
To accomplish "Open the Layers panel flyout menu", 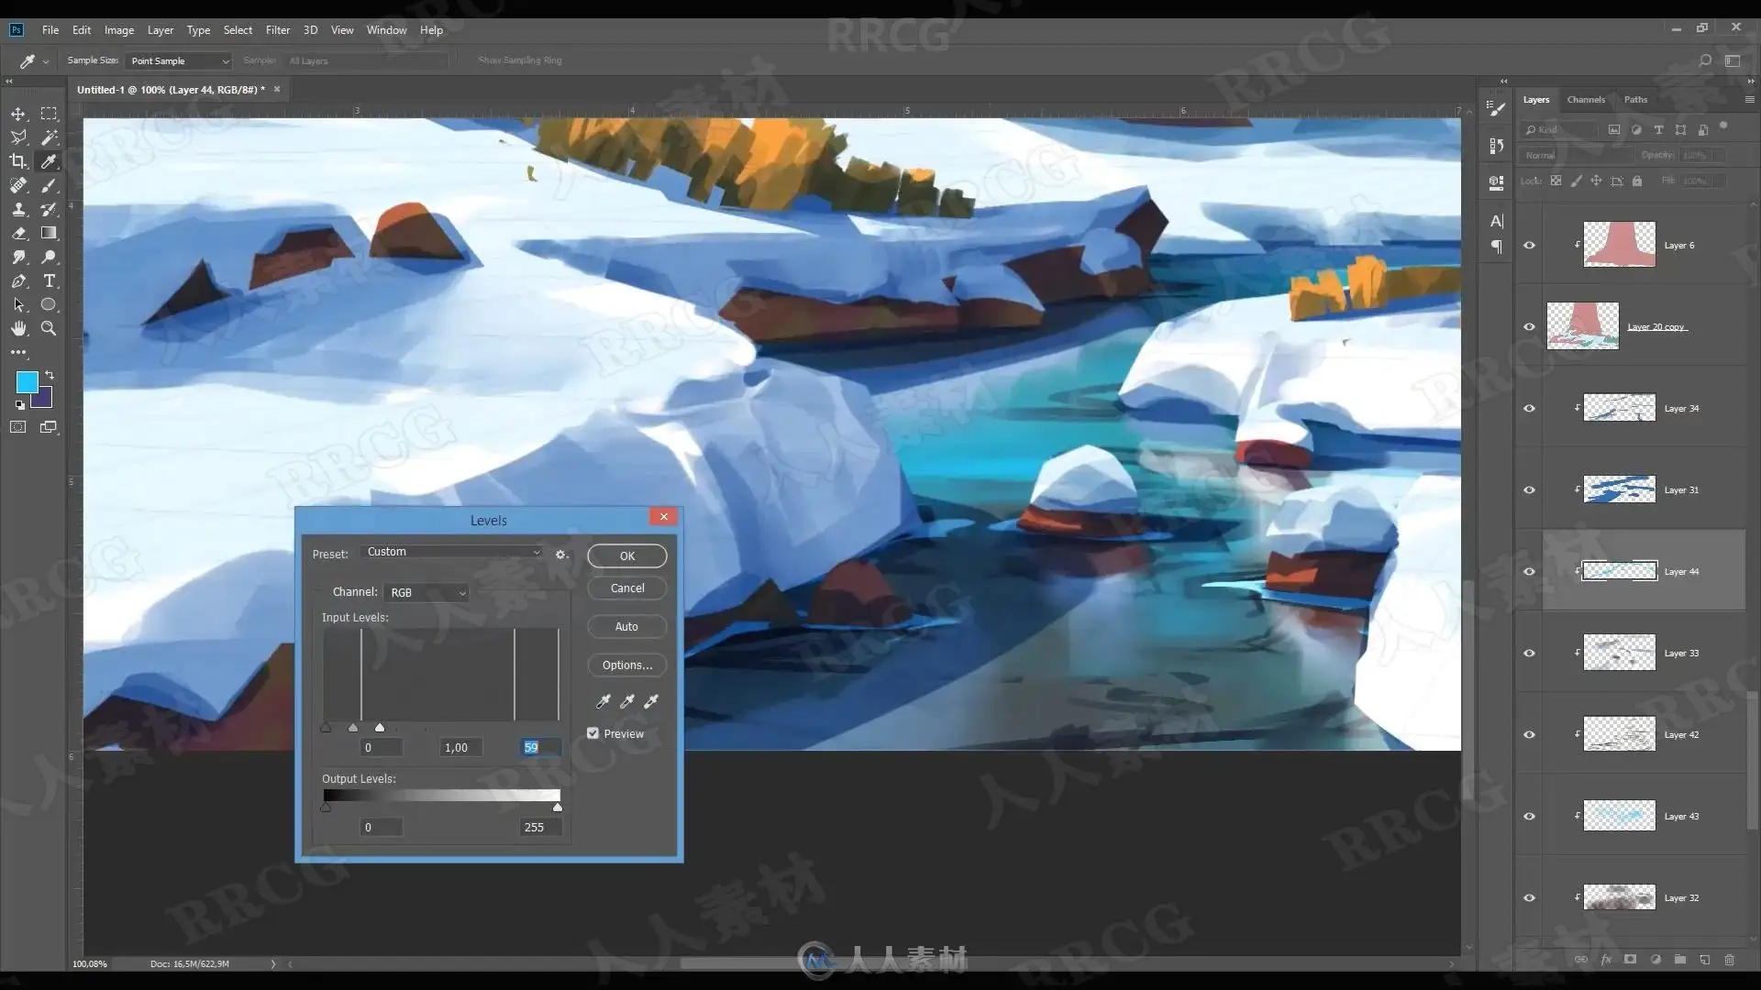I will coord(1749,99).
